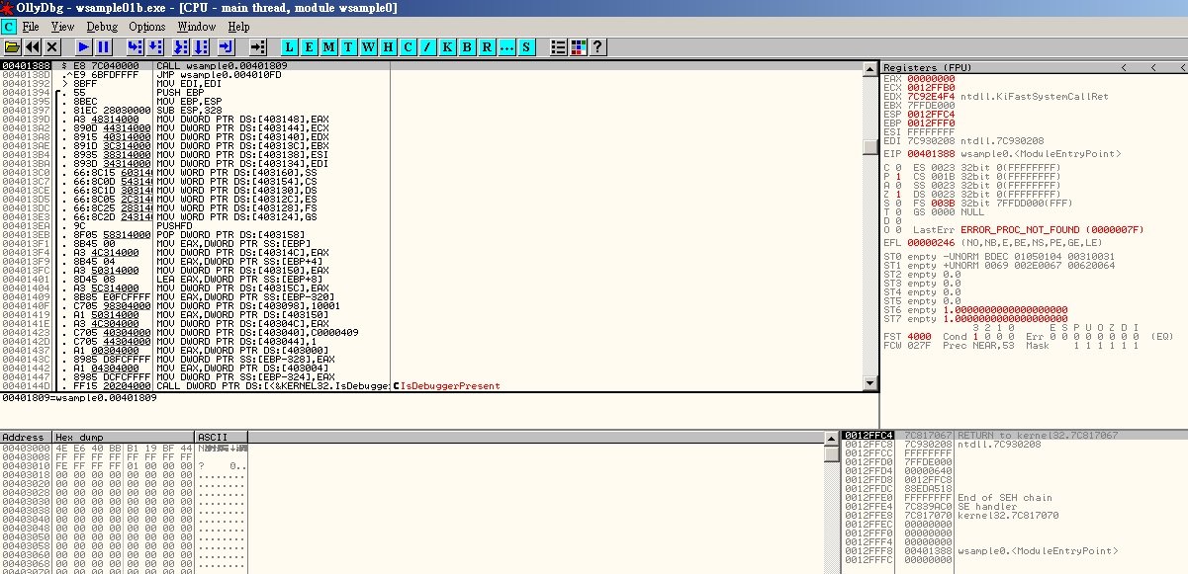Open Breakpoints window with B button

pyautogui.click(x=468, y=46)
